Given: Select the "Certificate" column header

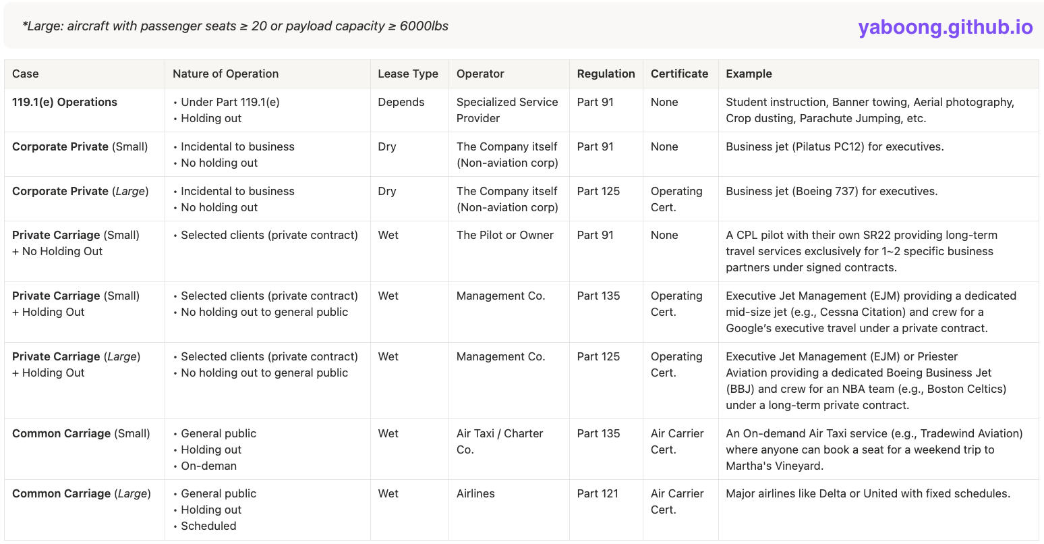Looking at the screenshot, I should pos(679,74).
